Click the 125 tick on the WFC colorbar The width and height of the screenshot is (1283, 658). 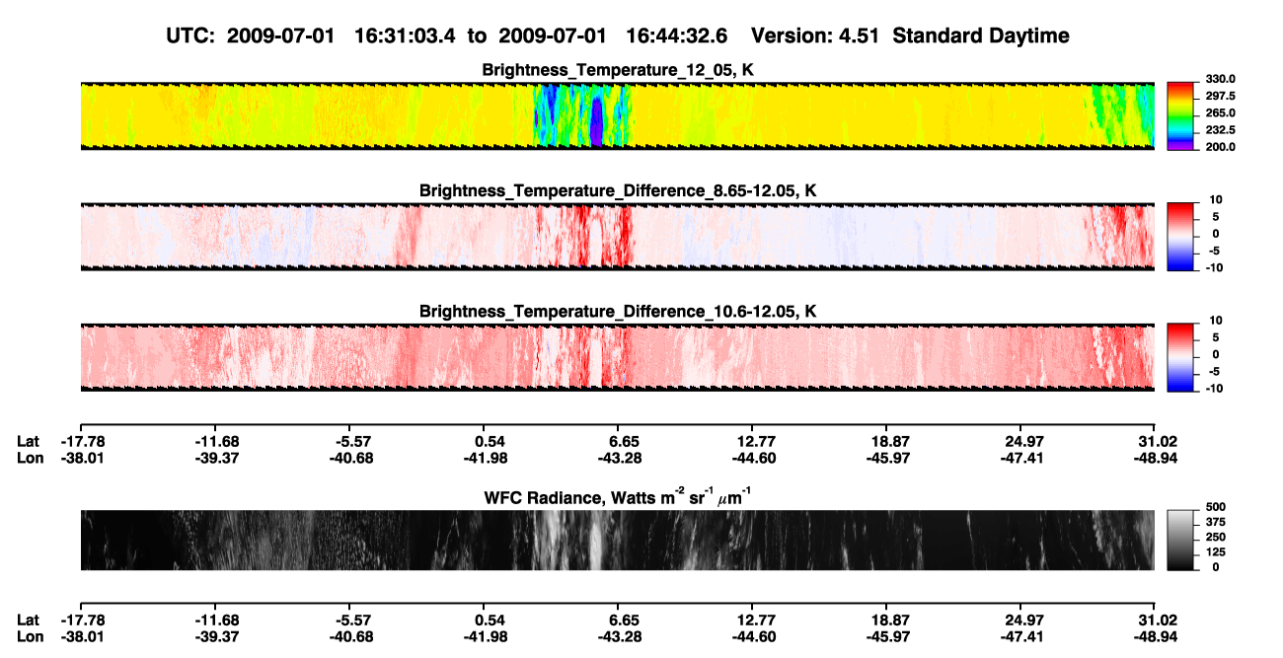click(x=1216, y=551)
